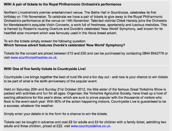Click 'The Baths Hall in Scunthorpe' text
172x131 pixels.
pyautogui.click(x=106, y=13)
